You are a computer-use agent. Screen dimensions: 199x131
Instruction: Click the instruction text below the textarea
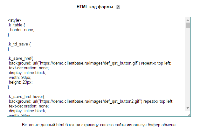(x=99, y=125)
